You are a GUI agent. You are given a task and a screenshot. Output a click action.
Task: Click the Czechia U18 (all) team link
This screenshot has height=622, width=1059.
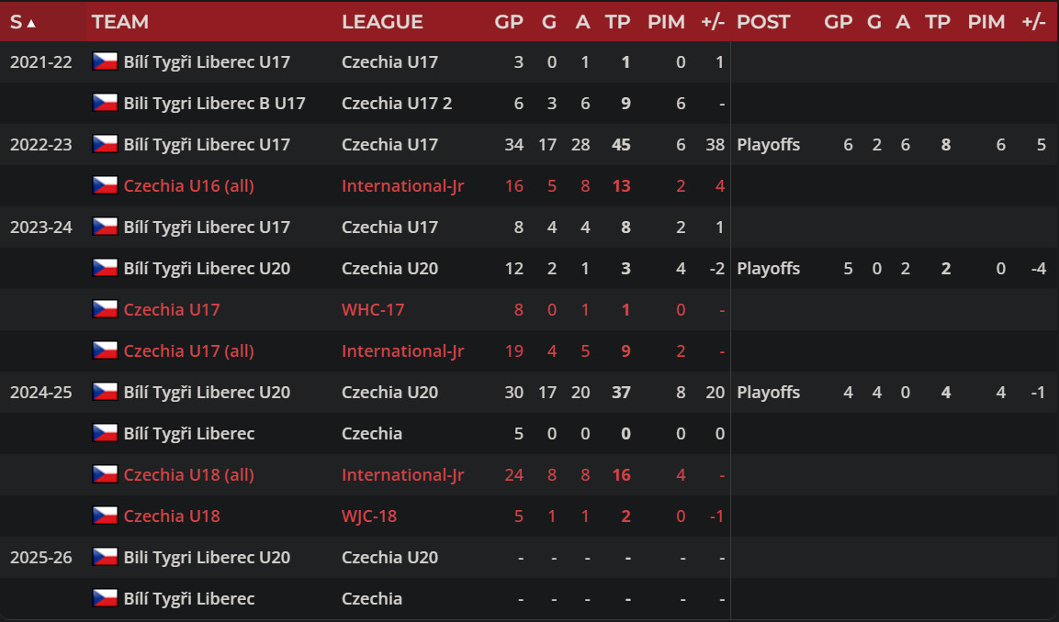(188, 474)
